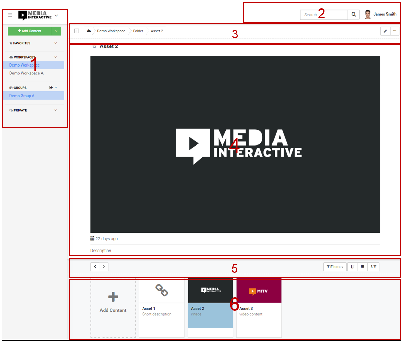Open Asset 3 video content card

[x=259, y=308]
